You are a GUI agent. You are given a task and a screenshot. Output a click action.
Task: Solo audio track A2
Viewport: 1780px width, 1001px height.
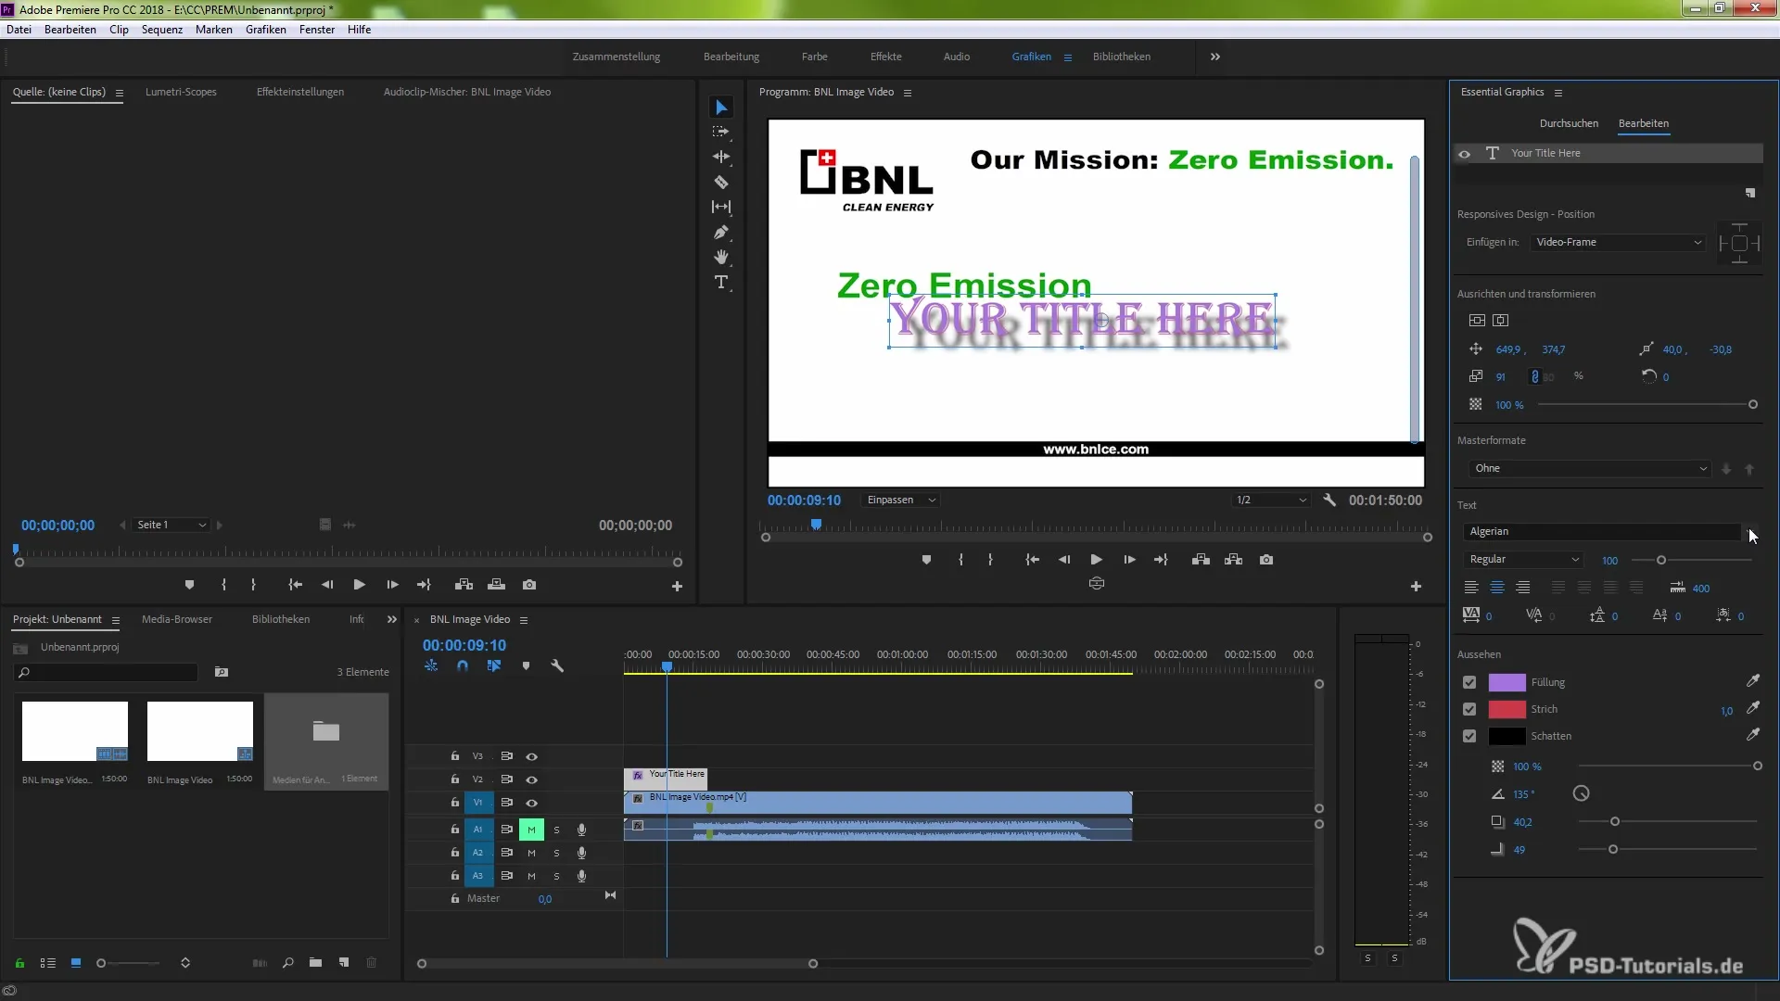pos(556,853)
